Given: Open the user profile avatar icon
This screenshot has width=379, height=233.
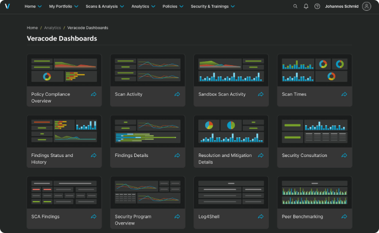Looking at the screenshot, I should coord(366,6).
